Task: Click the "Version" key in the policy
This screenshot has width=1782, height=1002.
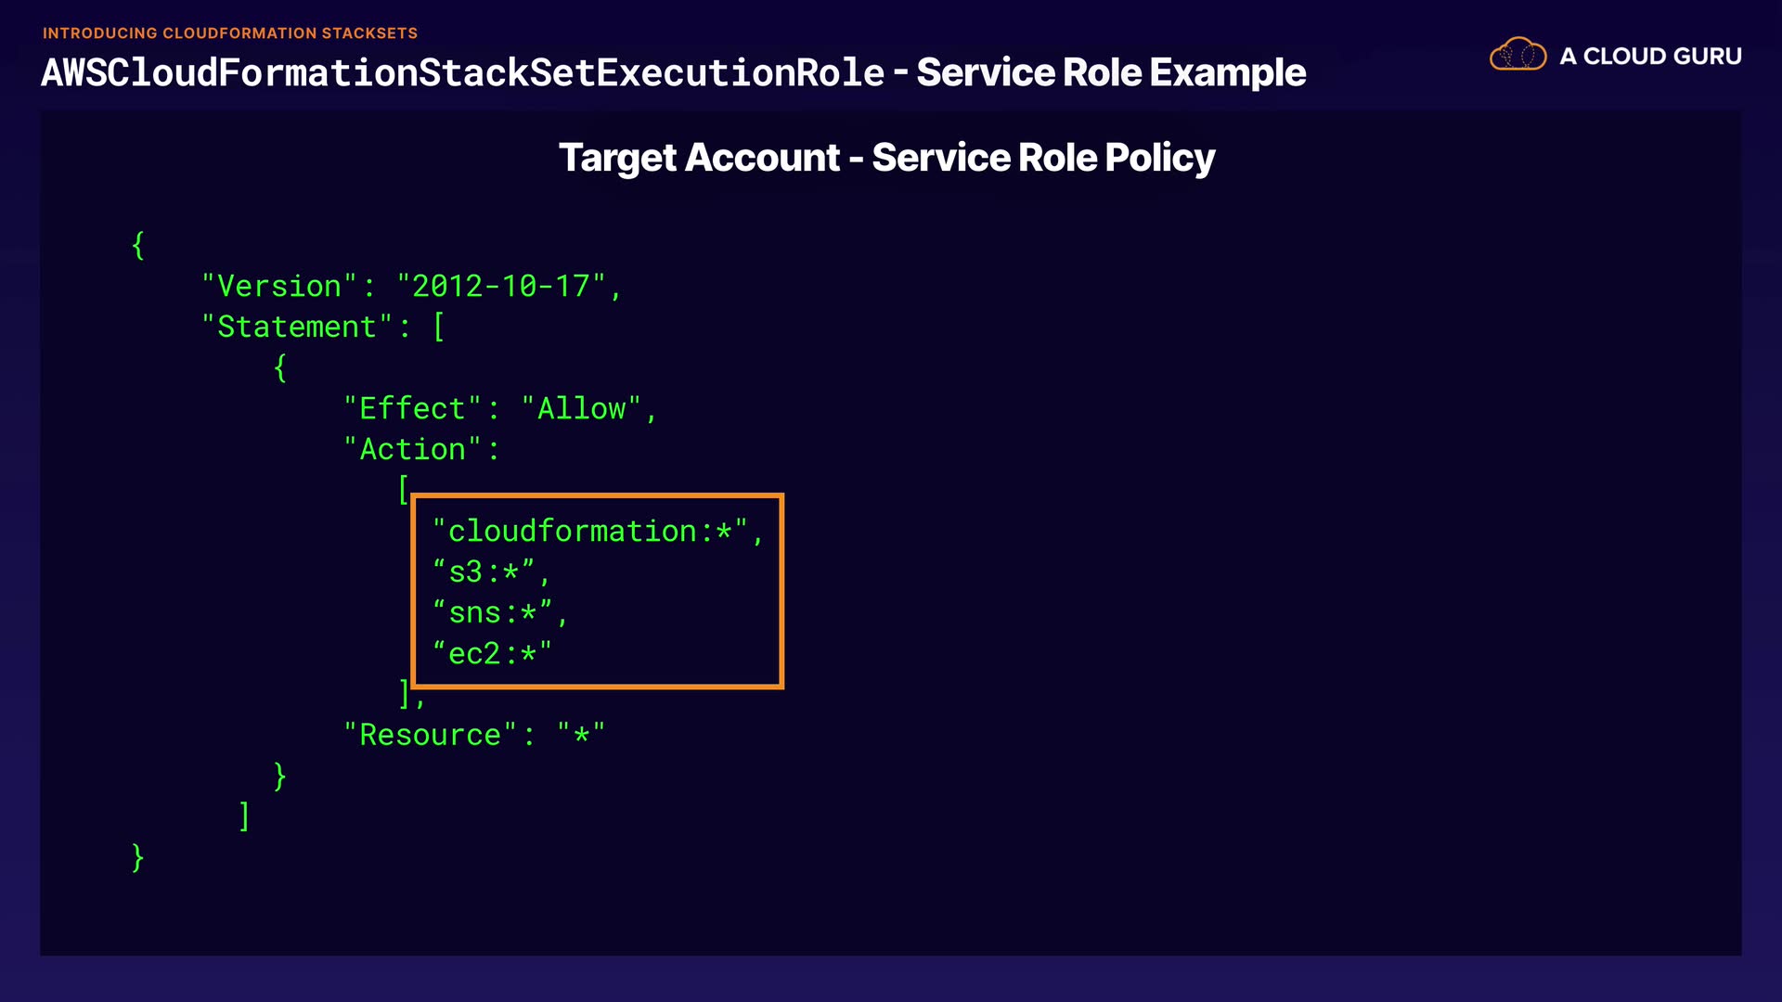Action: 279,287
